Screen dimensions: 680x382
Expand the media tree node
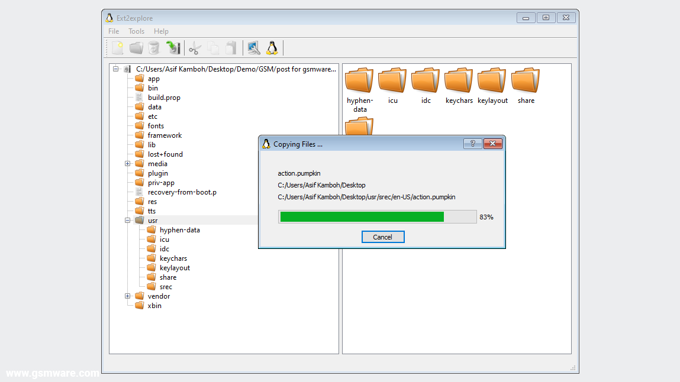pyautogui.click(x=128, y=163)
